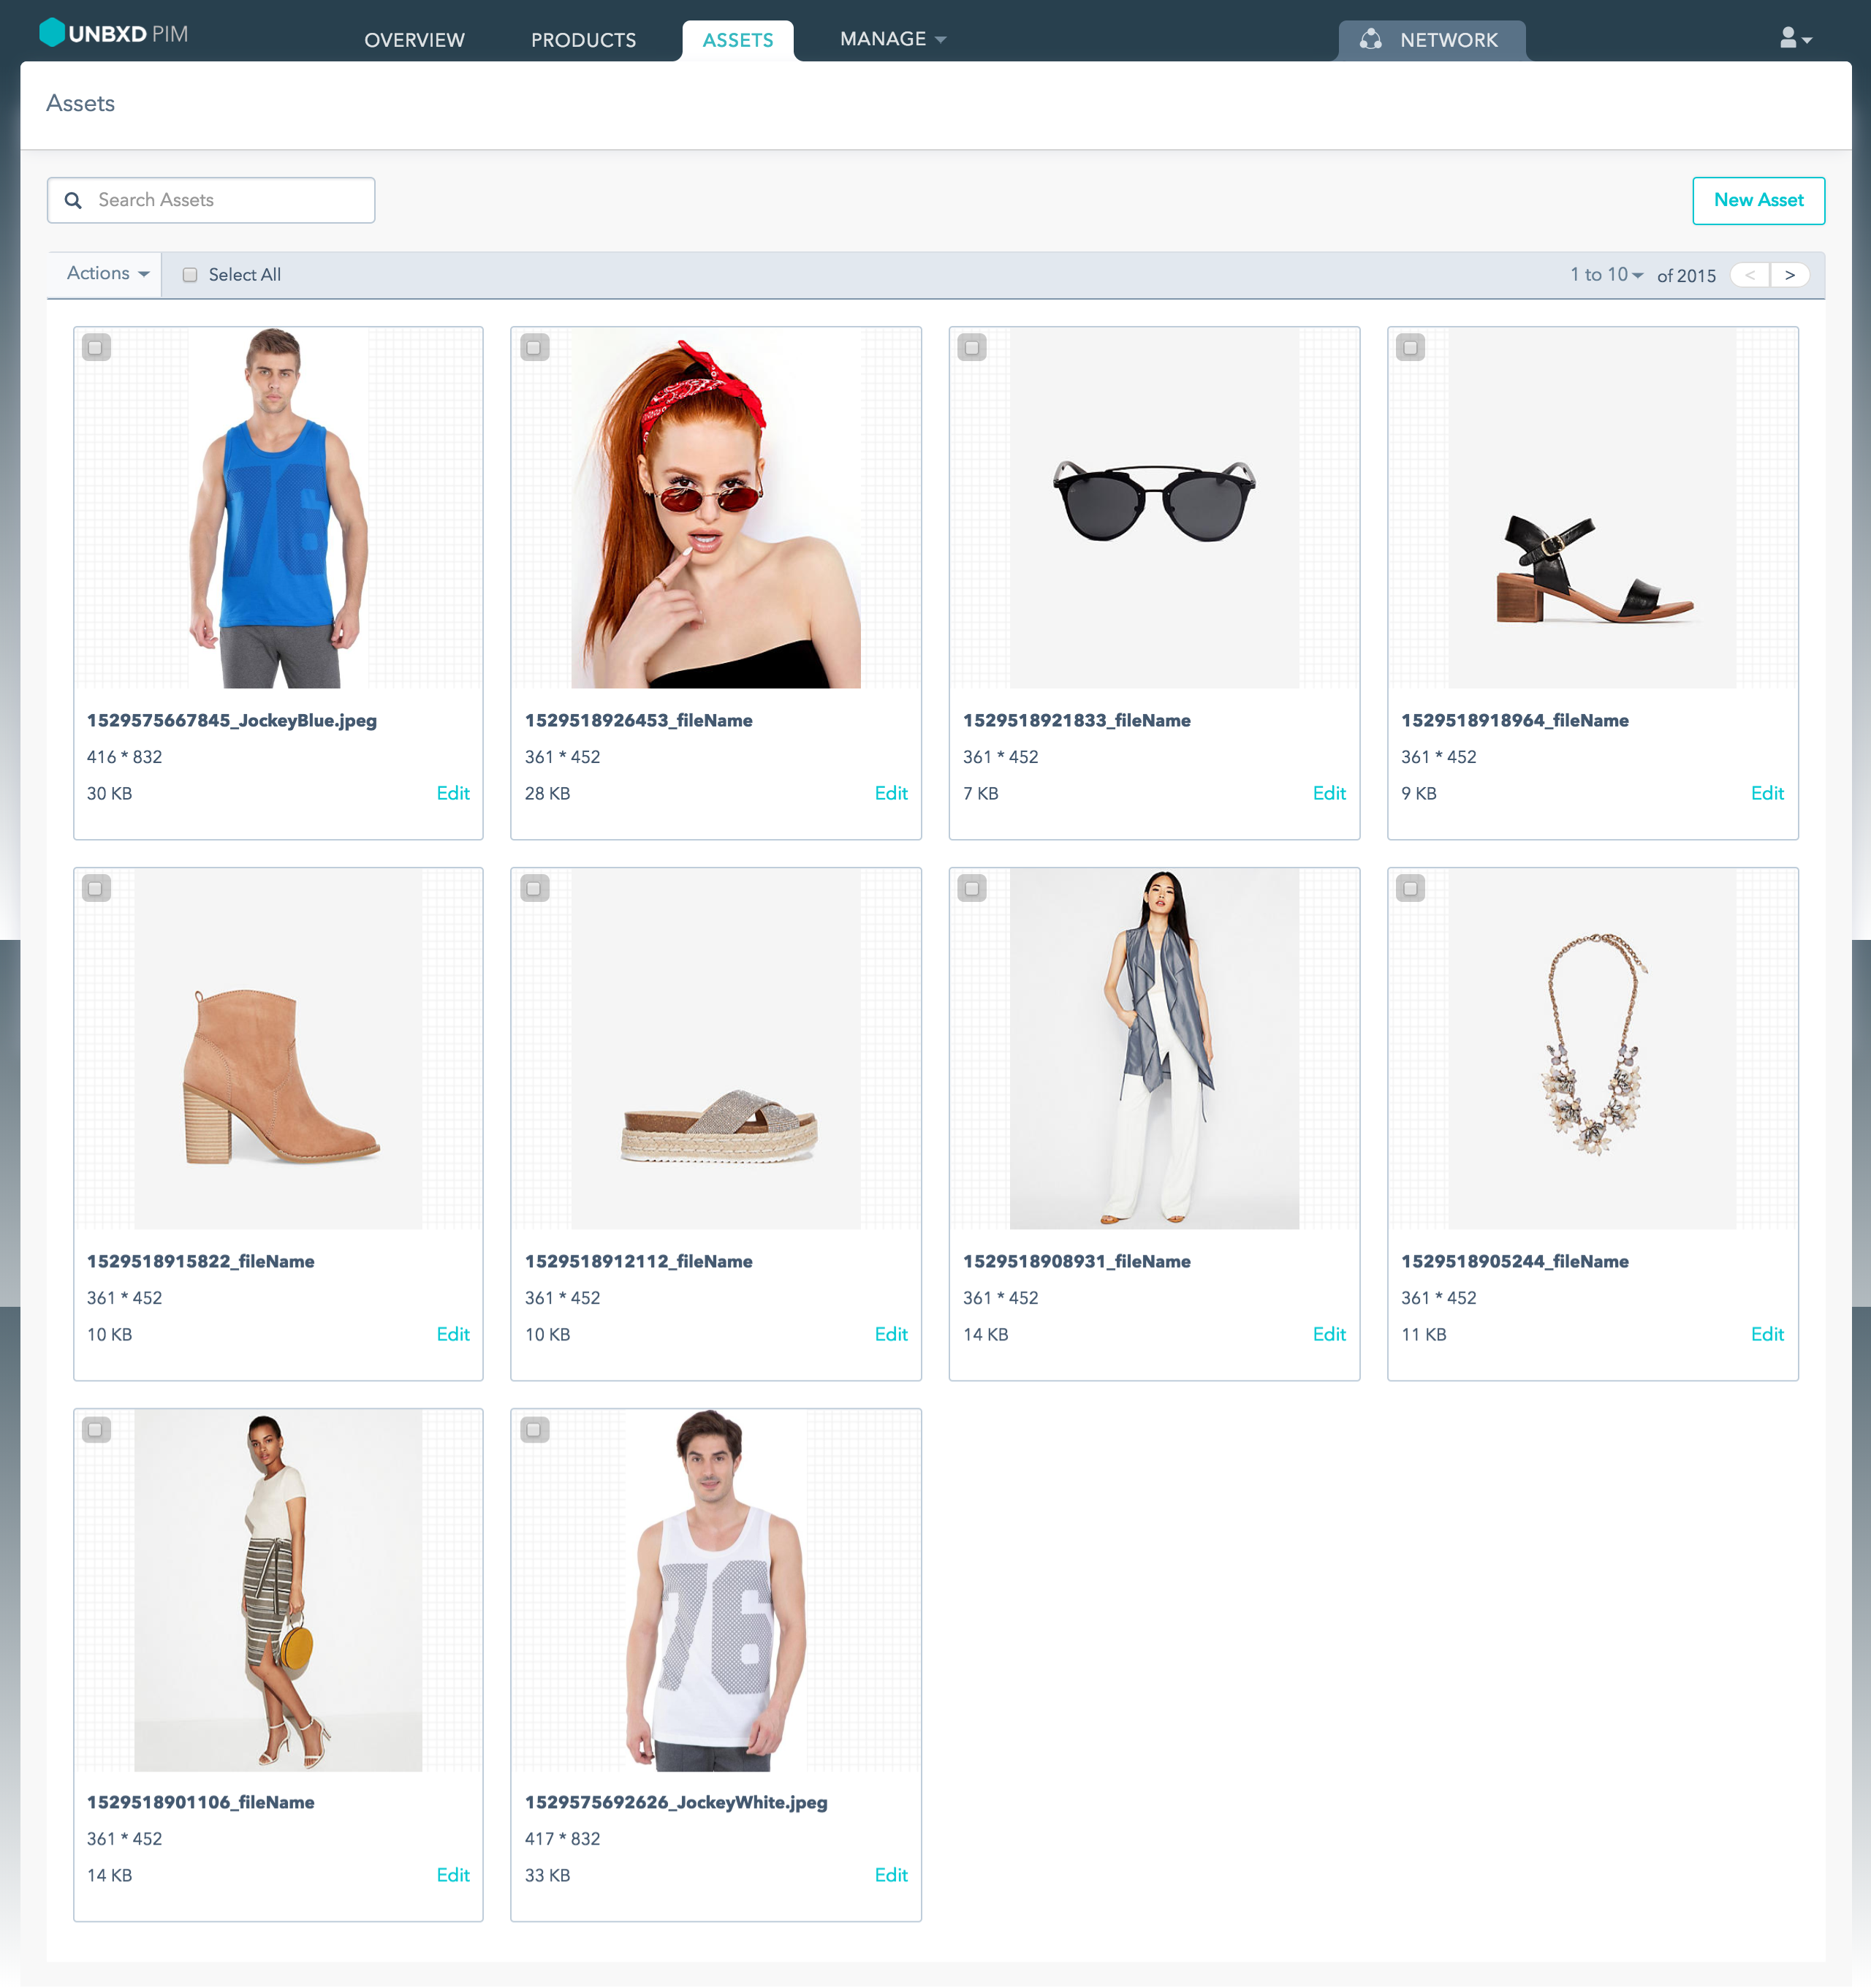This screenshot has width=1871, height=1988.
Task: Click the UNBXD PIM logo
Action: point(113,34)
